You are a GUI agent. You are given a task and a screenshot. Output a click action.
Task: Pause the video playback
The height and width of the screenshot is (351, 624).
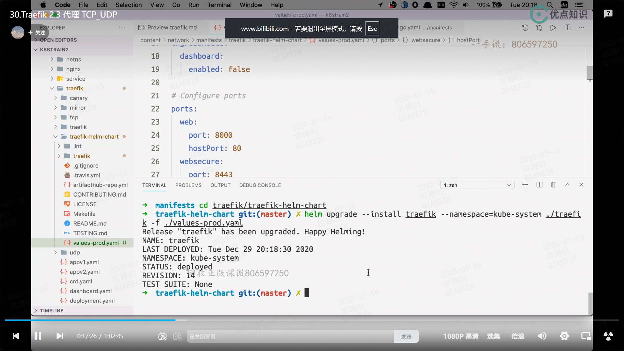[x=38, y=336]
